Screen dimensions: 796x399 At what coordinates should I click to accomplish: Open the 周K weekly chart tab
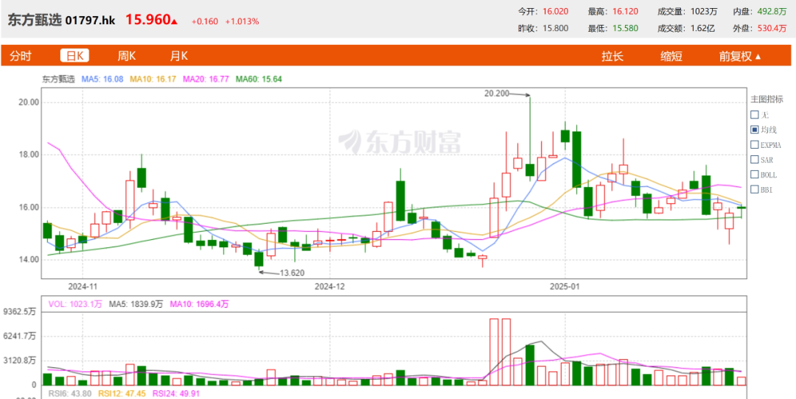pyautogui.click(x=127, y=56)
